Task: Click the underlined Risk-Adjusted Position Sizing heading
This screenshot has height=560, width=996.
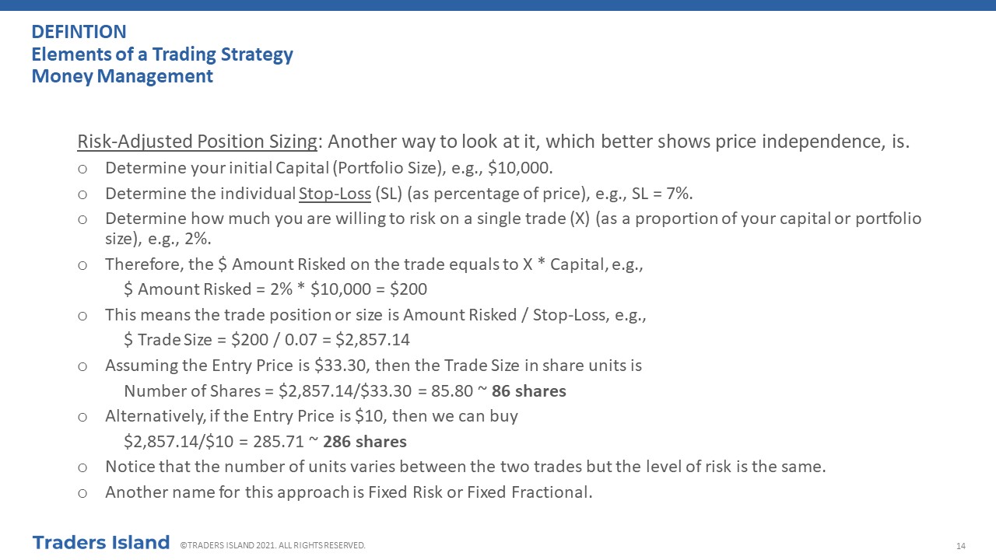Action: pyautogui.click(x=198, y=142)
